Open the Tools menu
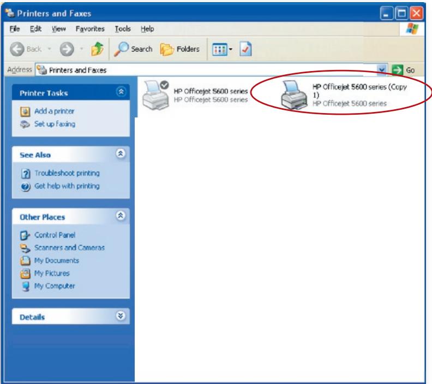Image resolution: width=432 pixels, height=384 pixels. (123, 29)
